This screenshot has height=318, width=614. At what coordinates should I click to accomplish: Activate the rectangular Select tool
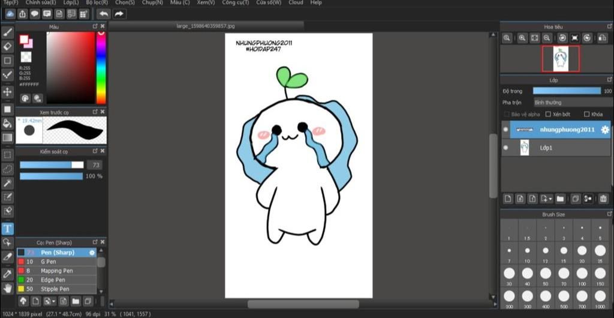pos(7,155)
